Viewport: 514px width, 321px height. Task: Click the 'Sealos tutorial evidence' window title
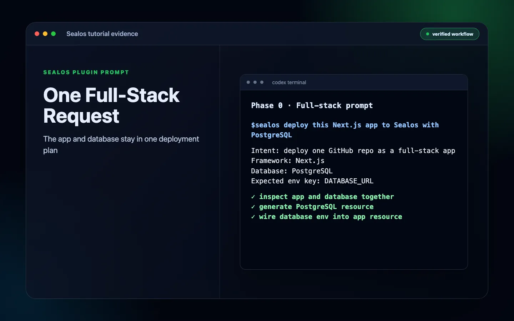tap(102, 34)
